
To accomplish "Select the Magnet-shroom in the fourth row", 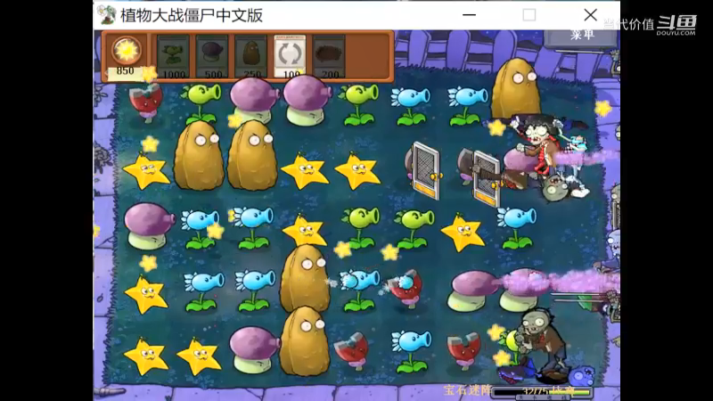I will pyautogui.click(x=405, y=288).
